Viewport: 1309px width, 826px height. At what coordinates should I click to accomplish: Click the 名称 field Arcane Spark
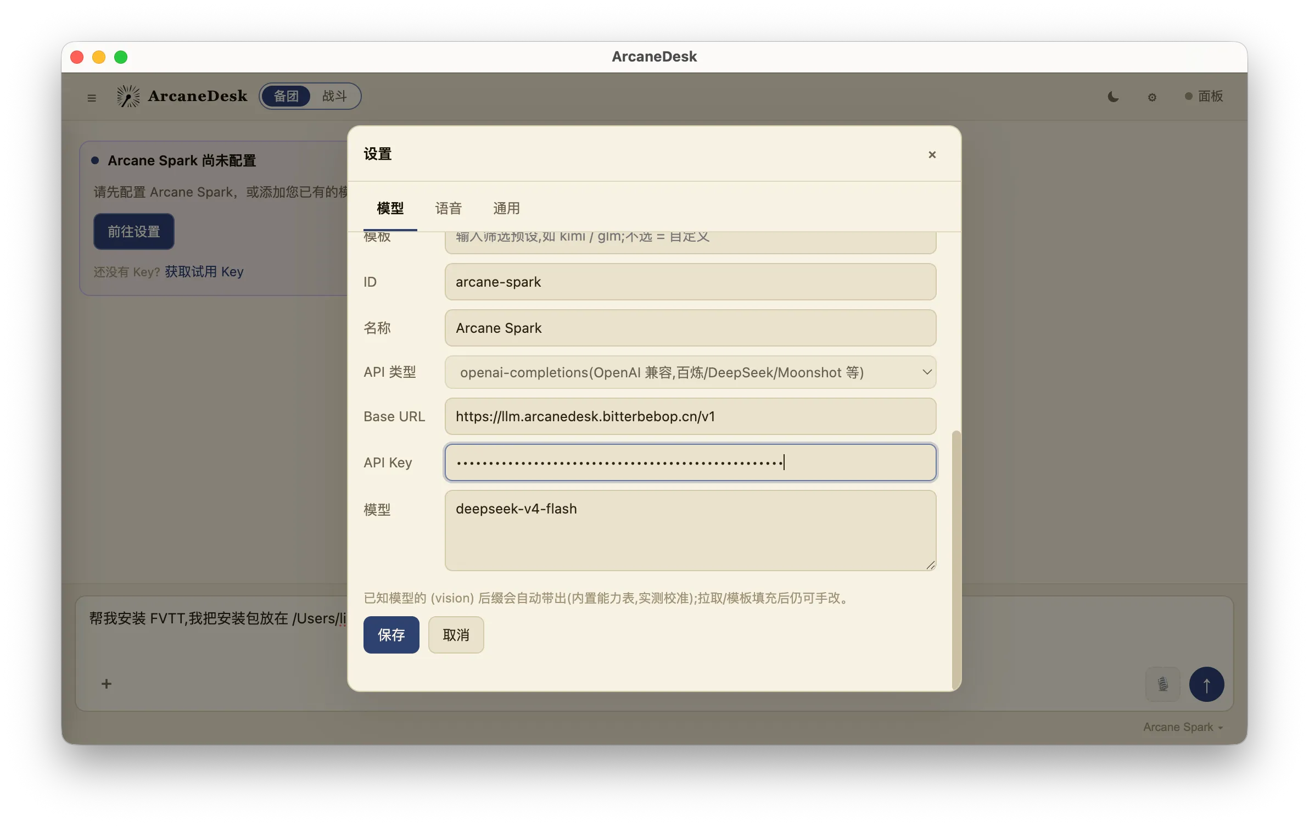pos(690,328)
